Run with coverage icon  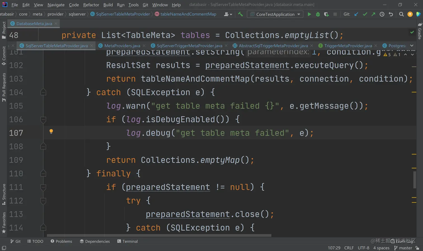point(326,14)
